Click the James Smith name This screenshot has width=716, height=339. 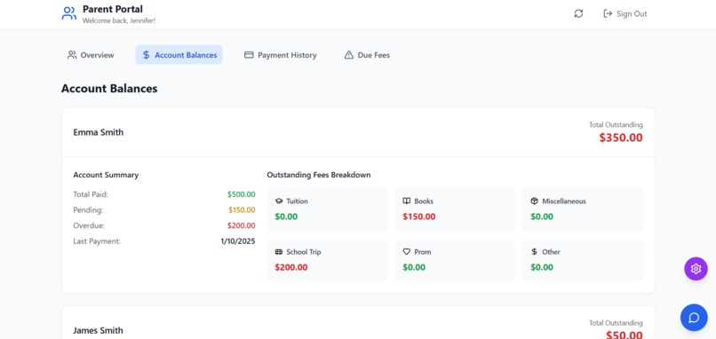[99, 330]
